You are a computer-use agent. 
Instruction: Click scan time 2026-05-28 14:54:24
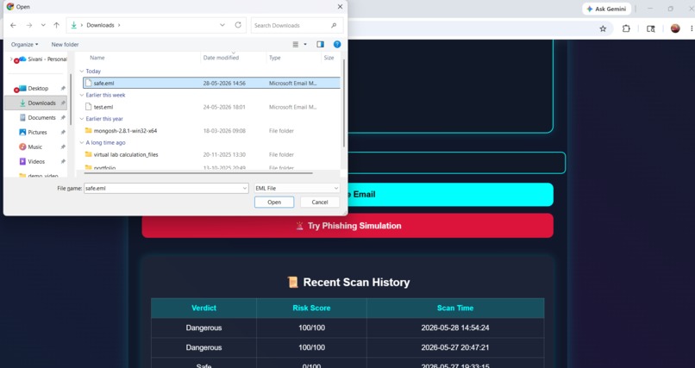pos(455,328)
